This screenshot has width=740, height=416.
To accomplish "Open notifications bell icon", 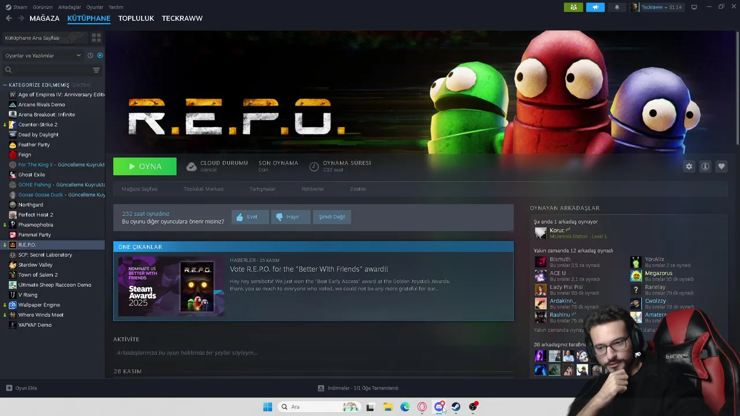I will click(617, 7).
